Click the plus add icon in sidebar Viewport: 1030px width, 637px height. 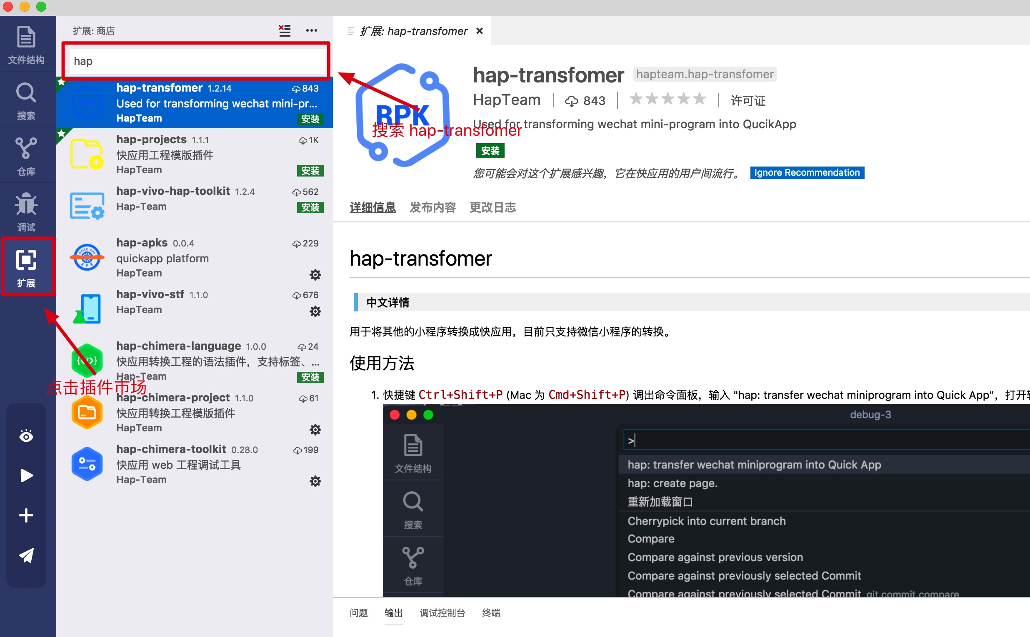(26, 515)
